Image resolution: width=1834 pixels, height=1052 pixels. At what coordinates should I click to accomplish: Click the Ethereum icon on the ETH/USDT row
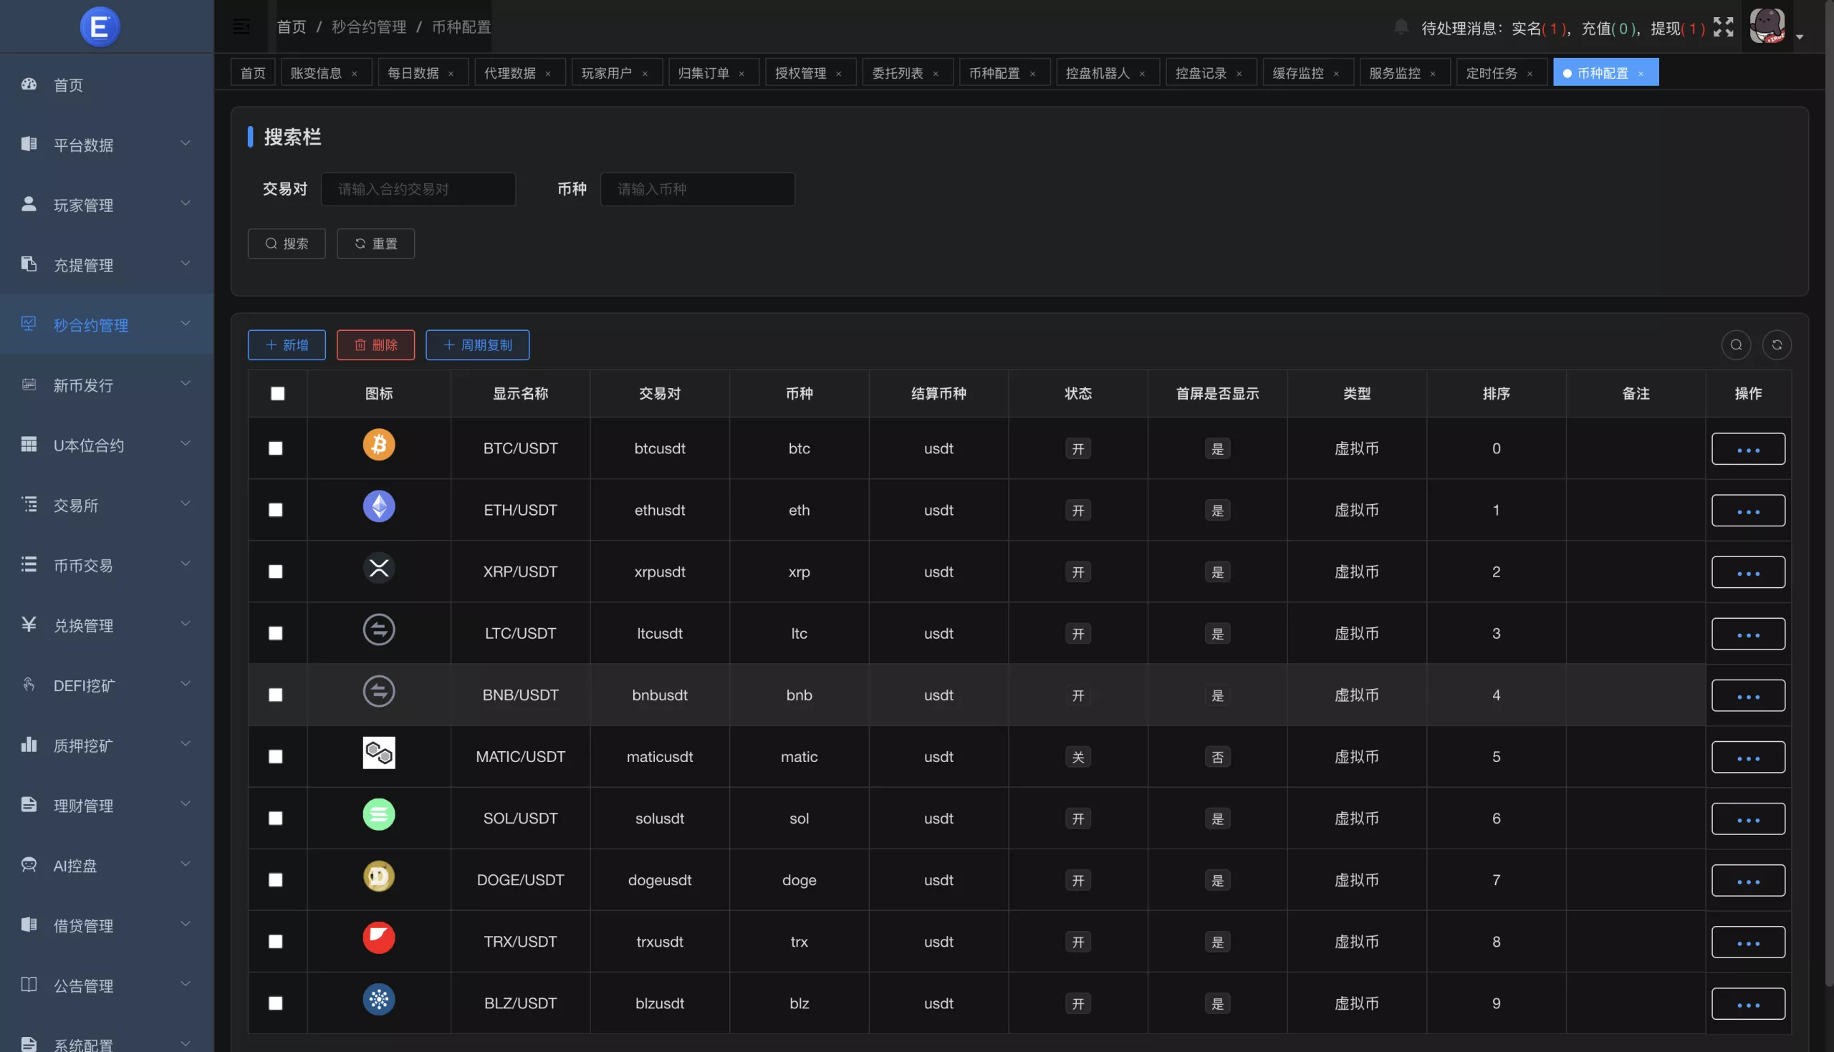(x=379, y=506)
